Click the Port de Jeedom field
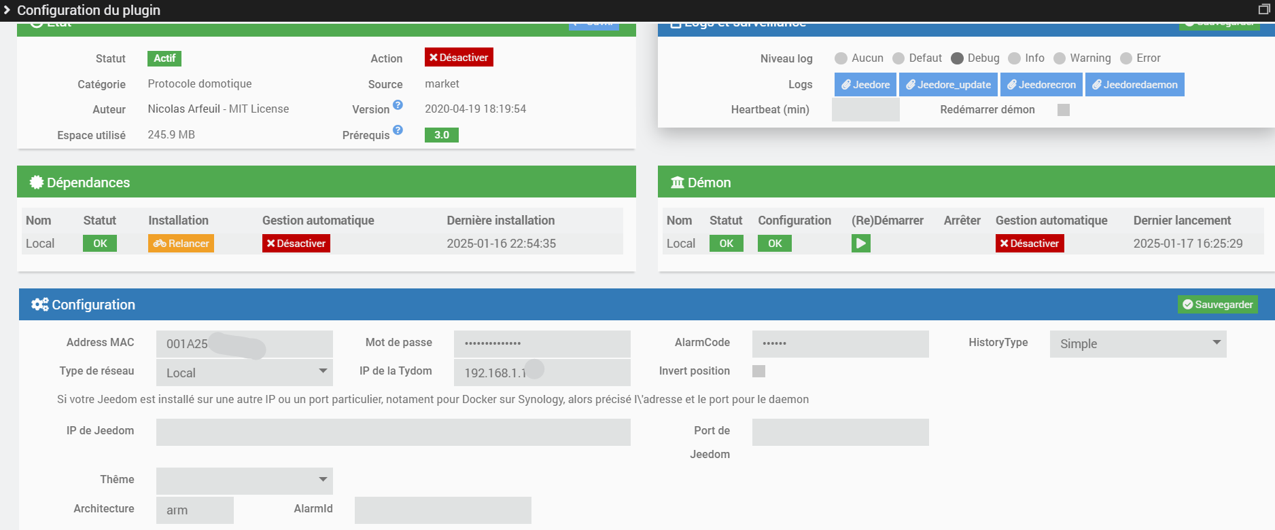 click(841, 432)
